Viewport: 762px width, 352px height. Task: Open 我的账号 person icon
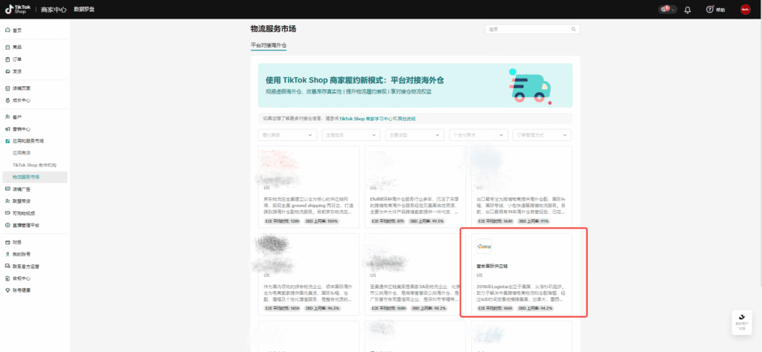pyautogui.click(x=7, y=254)
